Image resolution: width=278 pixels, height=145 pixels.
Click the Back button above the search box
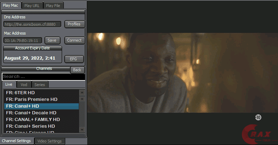point(77,70)
